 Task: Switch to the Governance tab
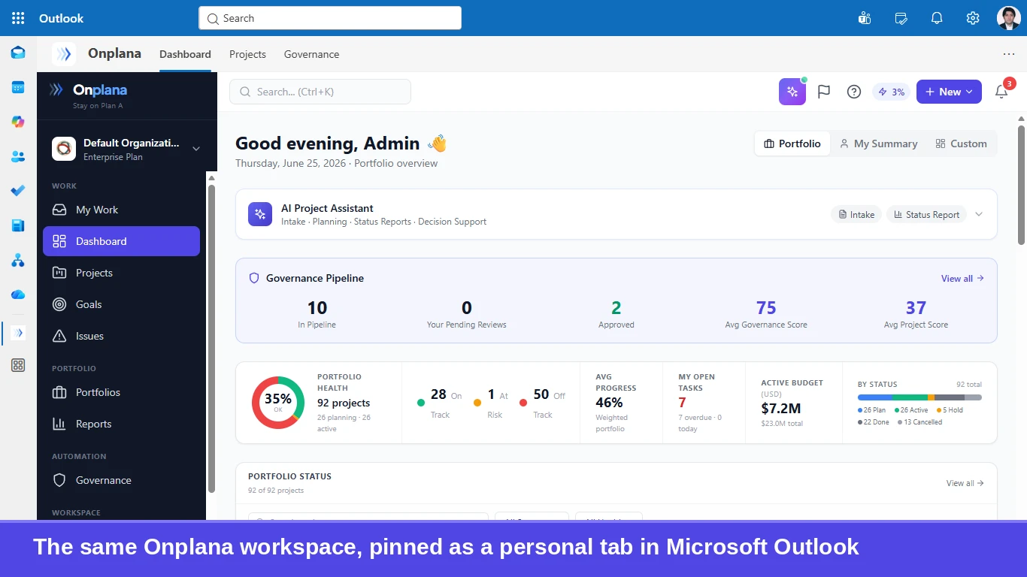click(x=311, y=54)
